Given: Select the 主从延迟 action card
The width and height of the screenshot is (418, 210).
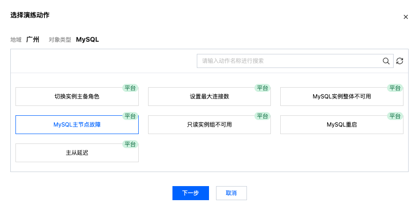Looking at the screenshot, I should 77,153.
